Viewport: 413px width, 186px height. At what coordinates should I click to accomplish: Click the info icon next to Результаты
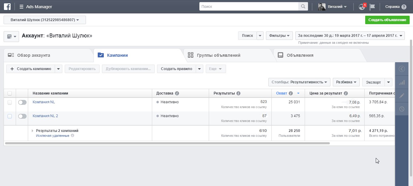point(238,93)
